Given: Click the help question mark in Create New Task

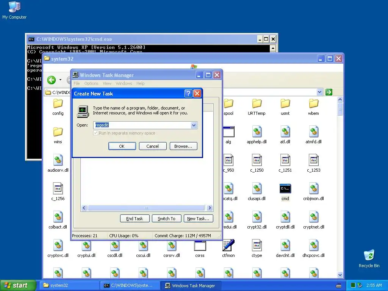Looking at the screenshot, I should 188,94.
